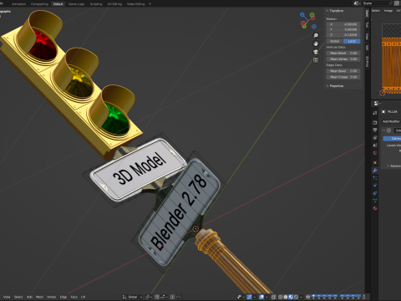Select rendered shading icon
Screen dimensions: 401x301
click(x=296, y=297)
